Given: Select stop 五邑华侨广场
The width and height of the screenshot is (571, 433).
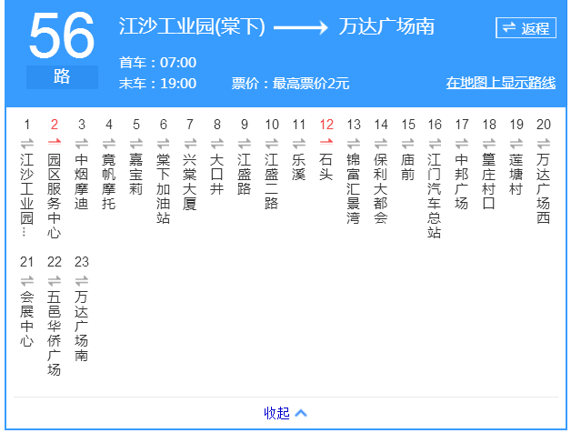Looking at the screenshot, I should pyautogui.click(x=55, y=333).
